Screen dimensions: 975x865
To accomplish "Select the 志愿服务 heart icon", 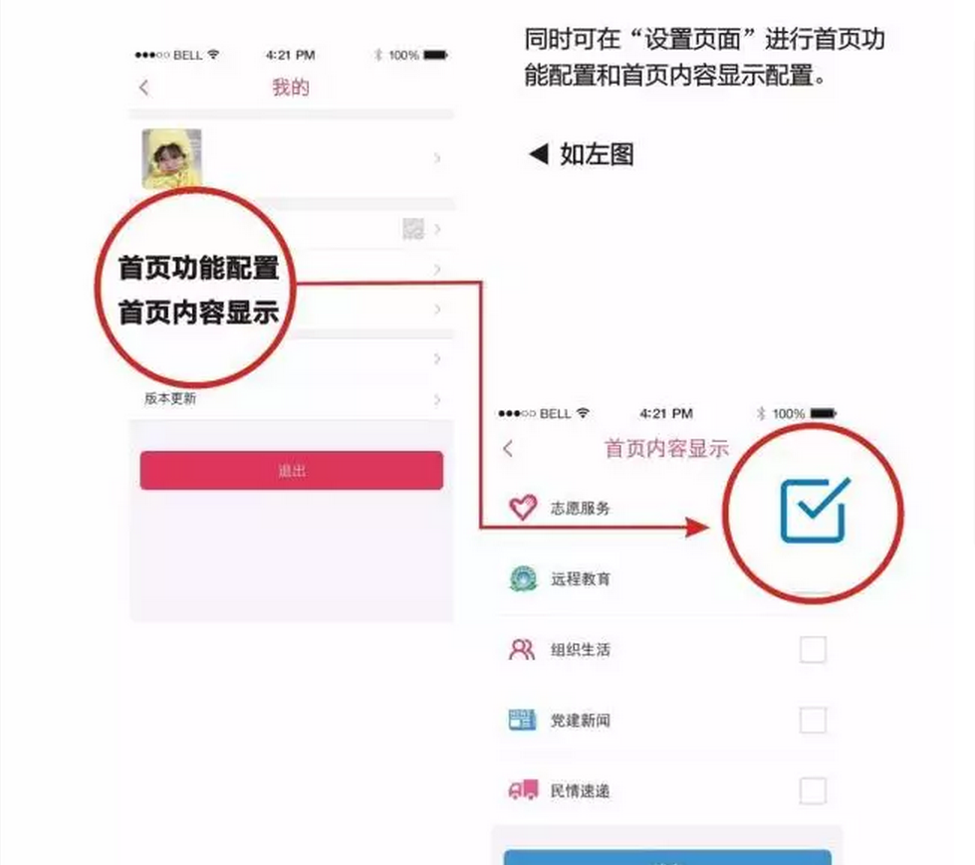I will (x=522, y=507).
